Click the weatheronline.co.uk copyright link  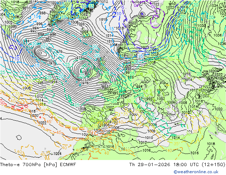click(196, 172)
